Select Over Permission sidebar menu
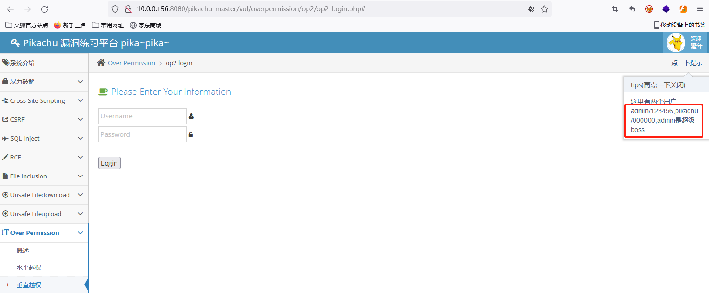 coord(44,233)
